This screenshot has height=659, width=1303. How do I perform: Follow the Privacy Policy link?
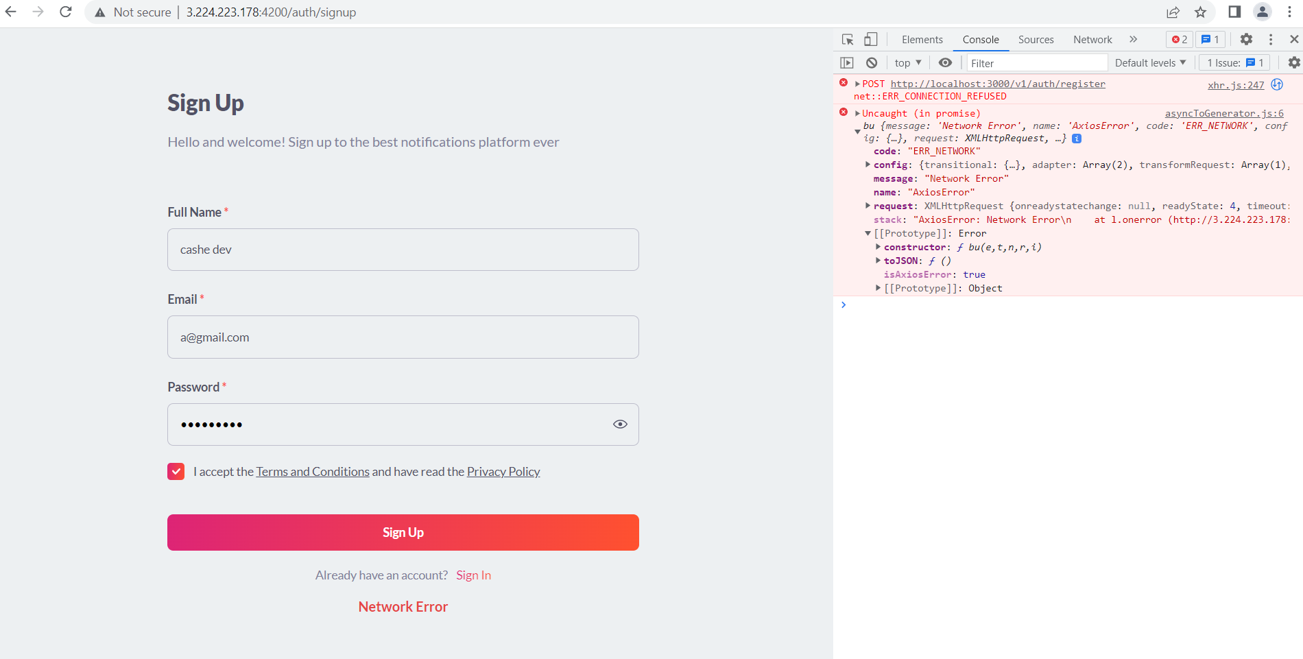503,472
